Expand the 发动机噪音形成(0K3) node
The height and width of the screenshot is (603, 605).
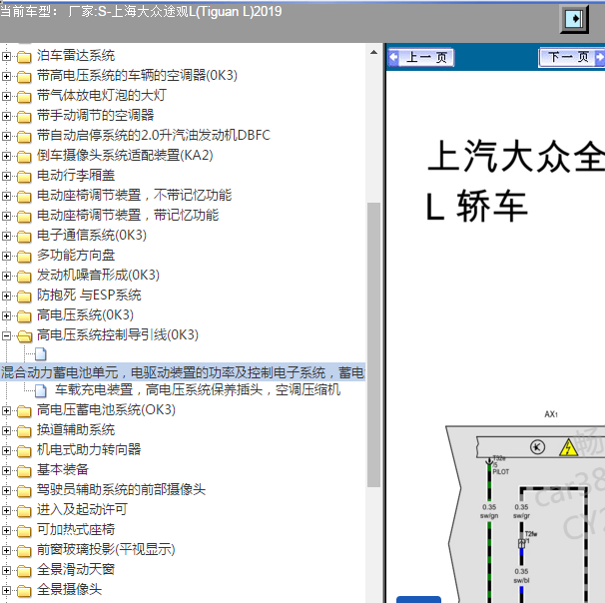pos(6,276)
